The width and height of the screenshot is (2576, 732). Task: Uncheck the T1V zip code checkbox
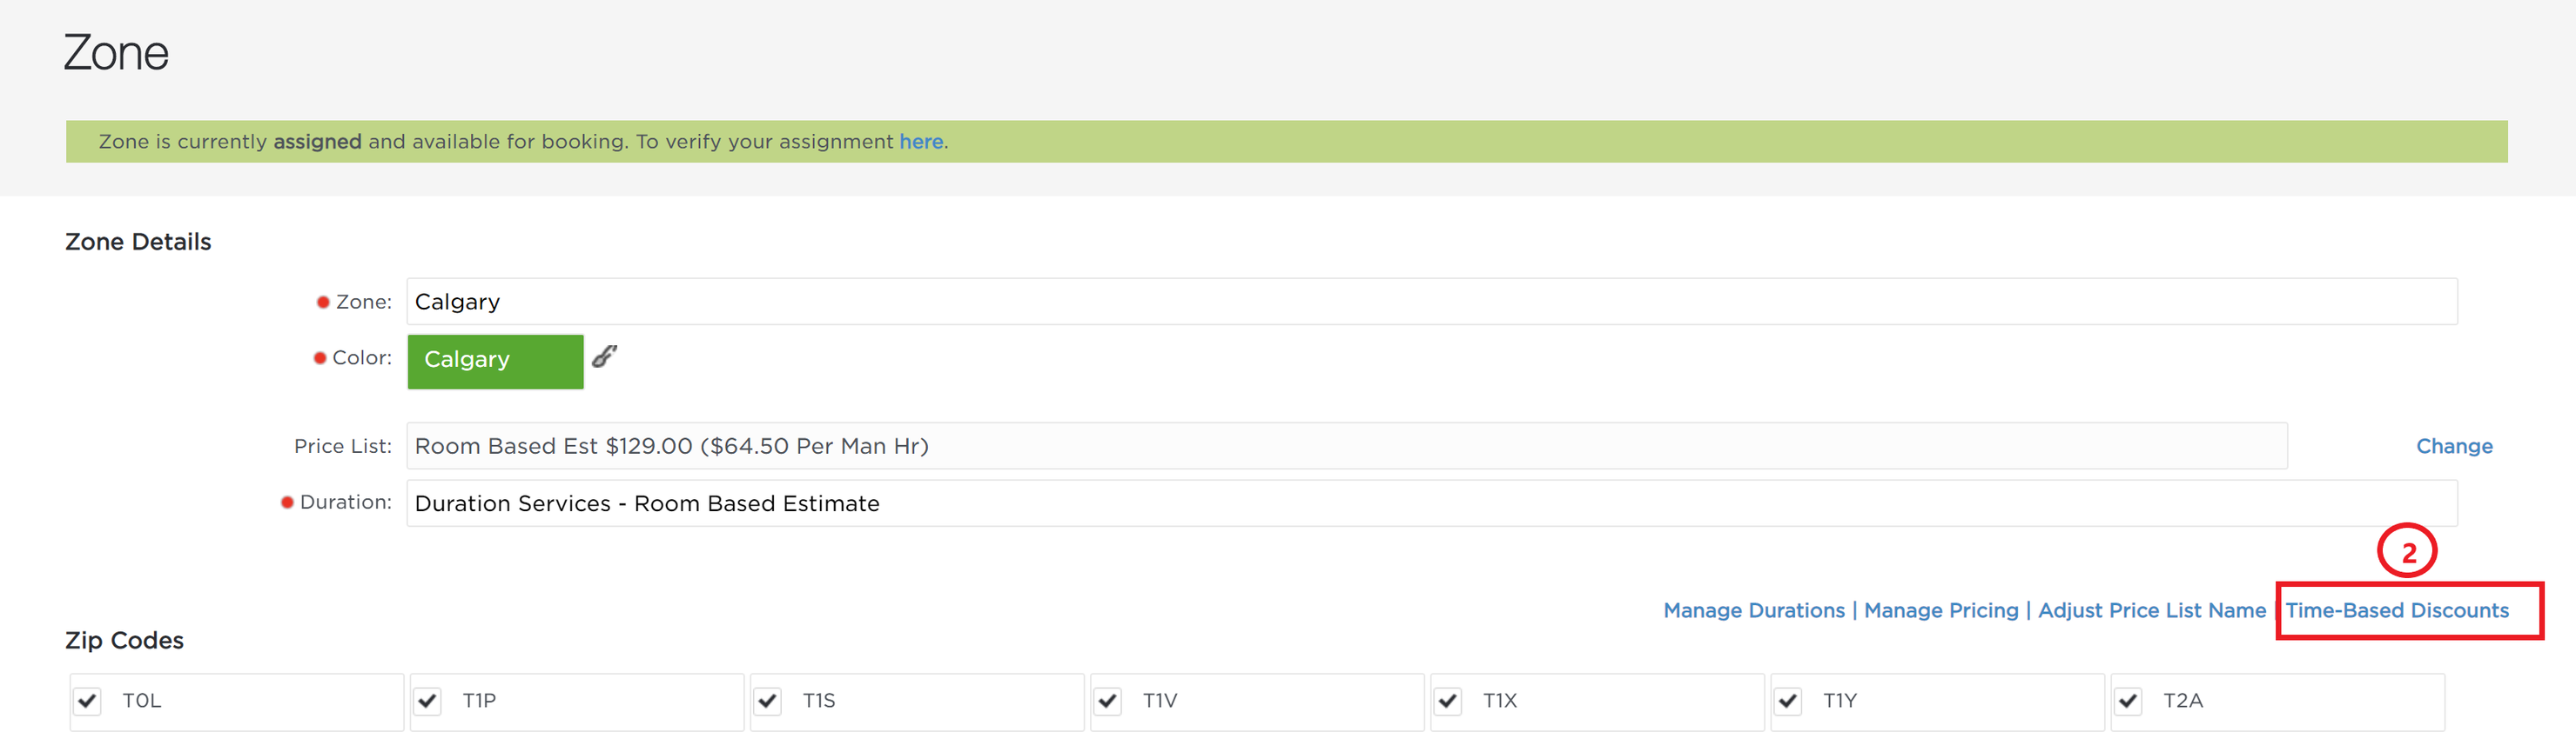point(1107,700)
